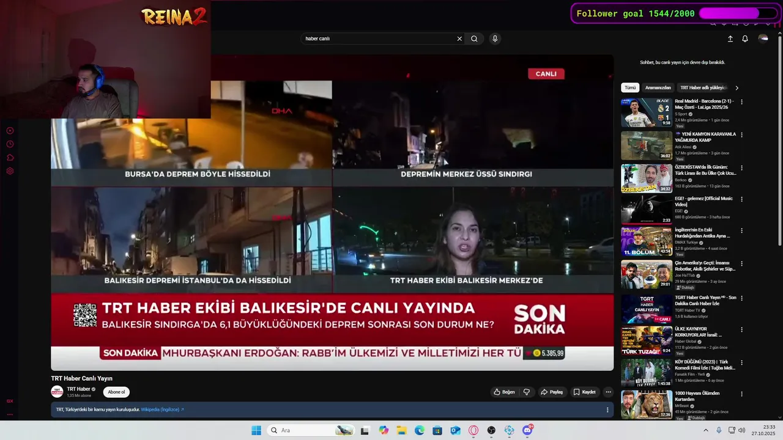This screenshot has height=440, width=783.
Task: Open options menu for TGRT Haber video
Action: point(742,298)
